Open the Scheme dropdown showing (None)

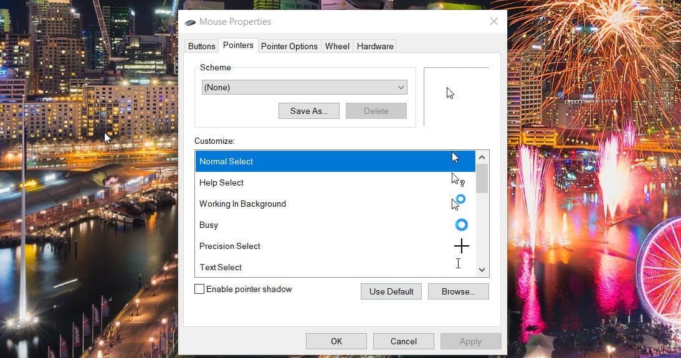(x=305, y=87)
